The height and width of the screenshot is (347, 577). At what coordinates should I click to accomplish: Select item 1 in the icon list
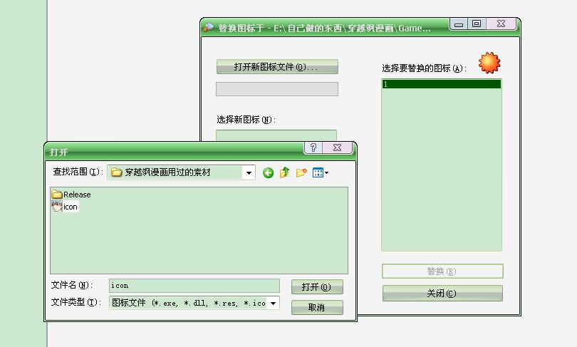click(x=442, y=84)
